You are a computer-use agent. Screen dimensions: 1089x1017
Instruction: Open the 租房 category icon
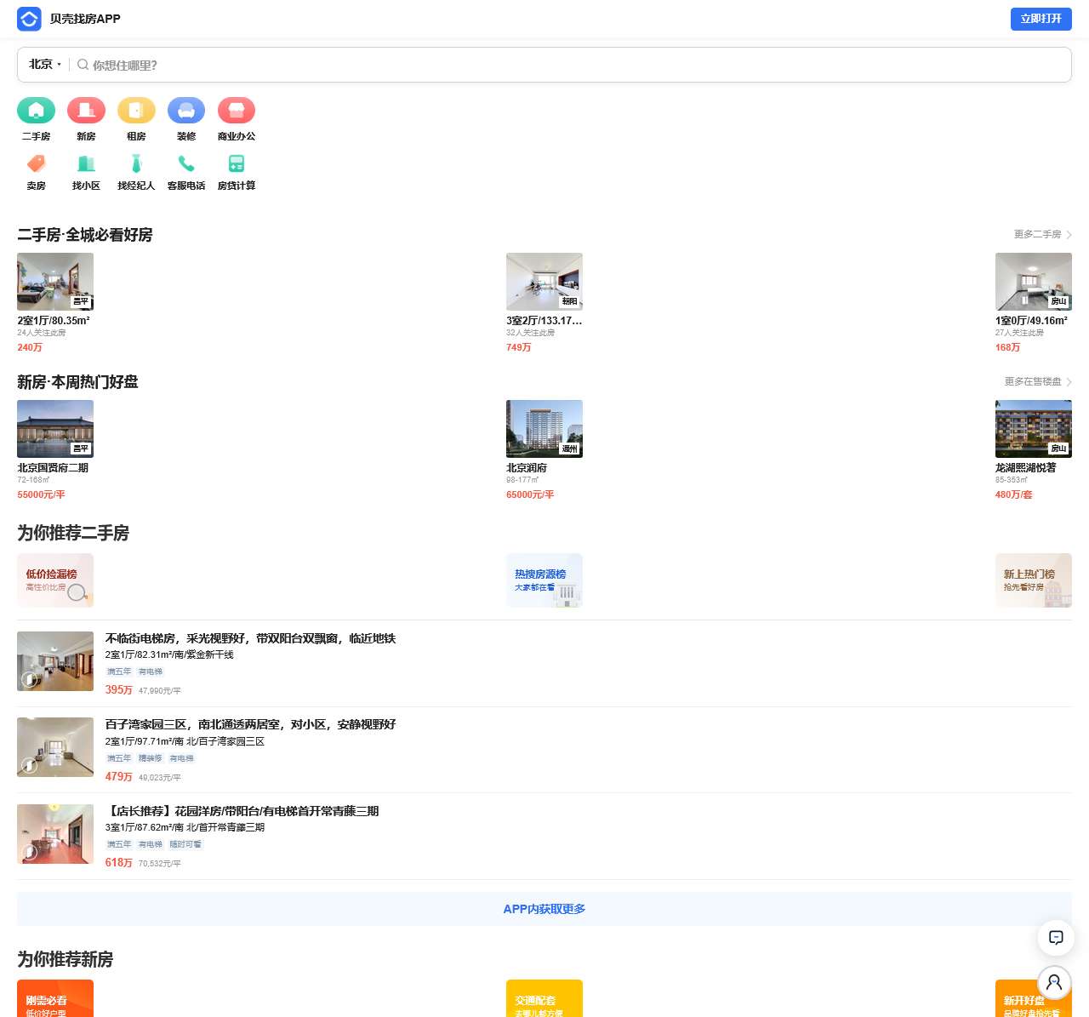click(136, 111)
